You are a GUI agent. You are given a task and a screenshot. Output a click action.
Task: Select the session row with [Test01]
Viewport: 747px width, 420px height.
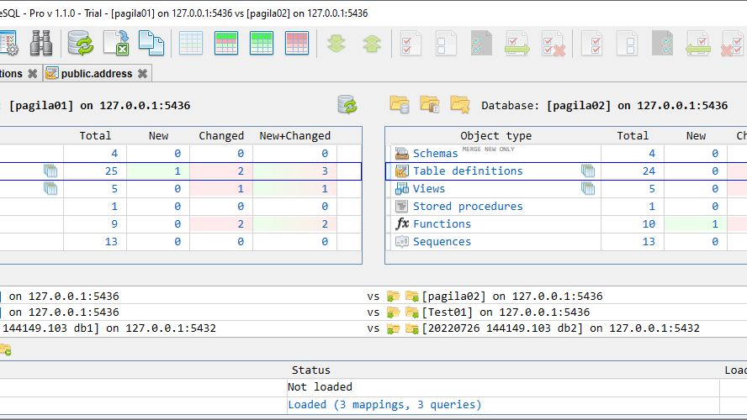pos(373,312)
